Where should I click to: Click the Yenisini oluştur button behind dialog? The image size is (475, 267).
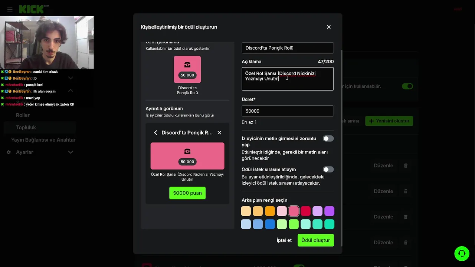click(x=389, y=121)
